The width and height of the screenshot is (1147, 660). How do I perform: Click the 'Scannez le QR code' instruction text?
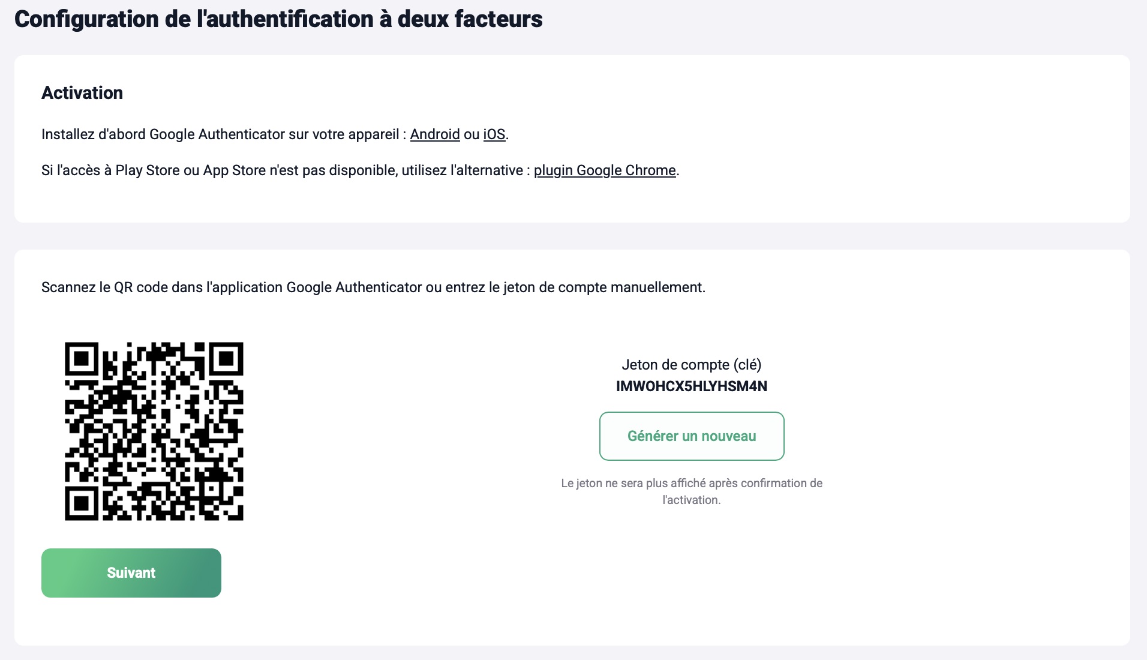tap(373, 287)
